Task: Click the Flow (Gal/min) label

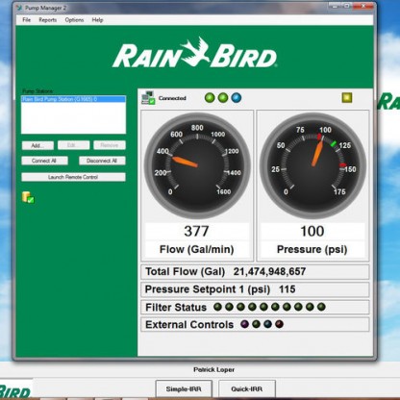Action: (x=197, y=249)
